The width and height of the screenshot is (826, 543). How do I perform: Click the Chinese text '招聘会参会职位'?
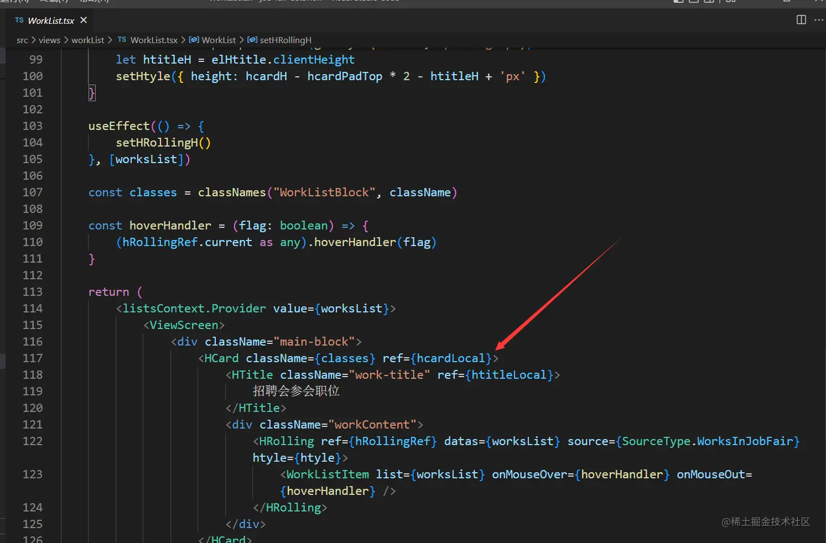(x=297, y=391)
